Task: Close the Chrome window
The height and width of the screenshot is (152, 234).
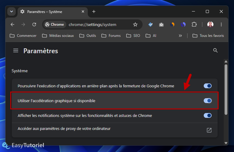Action: pyautogui.click(x=221, y=11)
